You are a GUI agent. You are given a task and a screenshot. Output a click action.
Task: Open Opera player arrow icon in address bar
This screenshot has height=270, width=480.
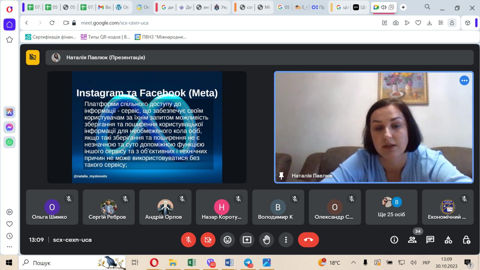[407, 23]
